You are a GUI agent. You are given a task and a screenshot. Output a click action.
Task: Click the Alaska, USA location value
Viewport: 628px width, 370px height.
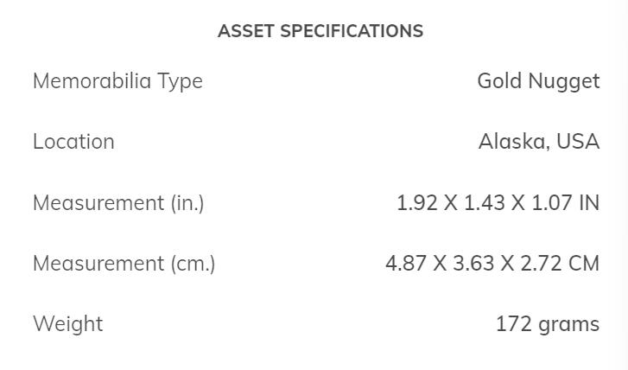[539, 142]
